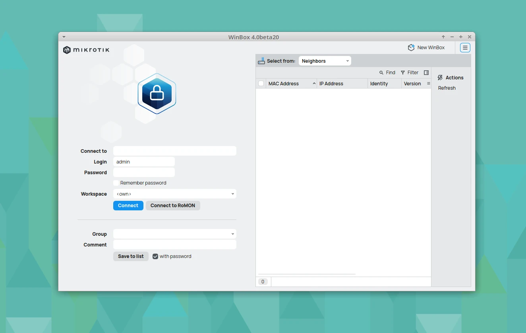Click Refresh in the Actions panel
The image size is (526, 333).
pyautogui.click(x=447, y=88)
